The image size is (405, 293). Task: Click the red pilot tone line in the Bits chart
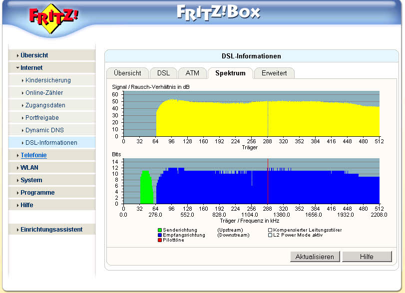pyautogui.click(x=268, y=181)
